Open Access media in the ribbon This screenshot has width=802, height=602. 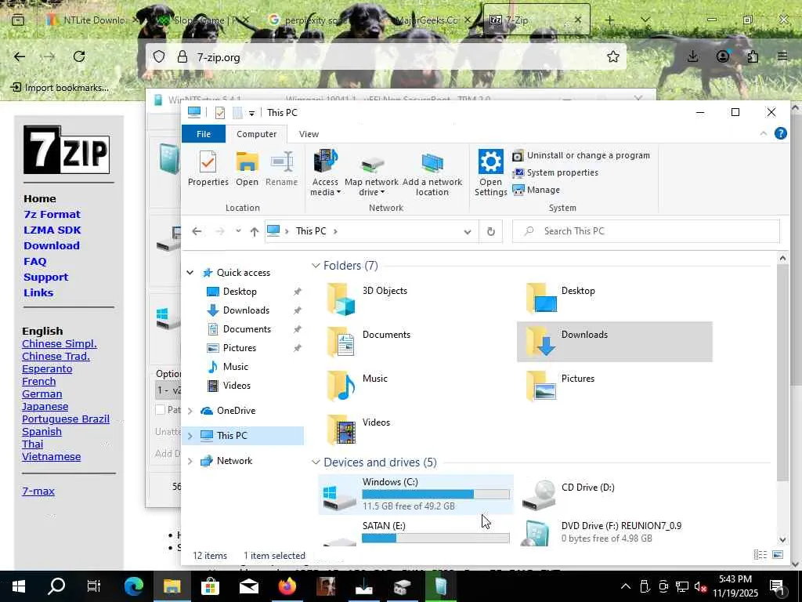[325, 173]
